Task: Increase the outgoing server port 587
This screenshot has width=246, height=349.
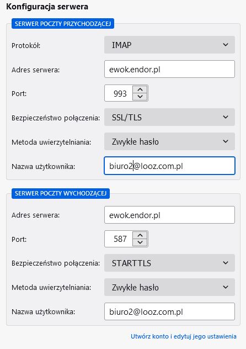Action: point(140,235)
